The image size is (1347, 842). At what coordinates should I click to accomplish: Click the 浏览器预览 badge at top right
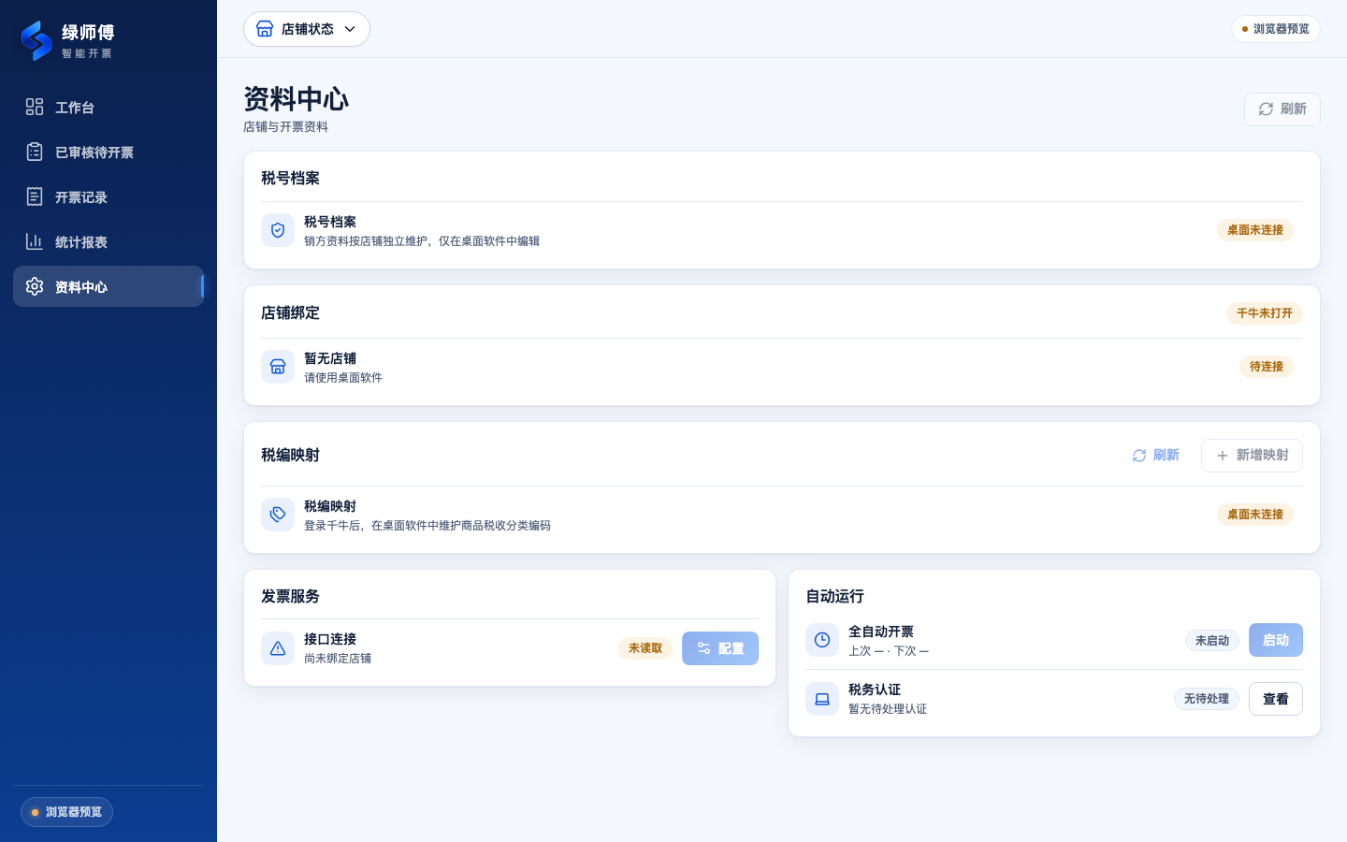point(1276,29)
